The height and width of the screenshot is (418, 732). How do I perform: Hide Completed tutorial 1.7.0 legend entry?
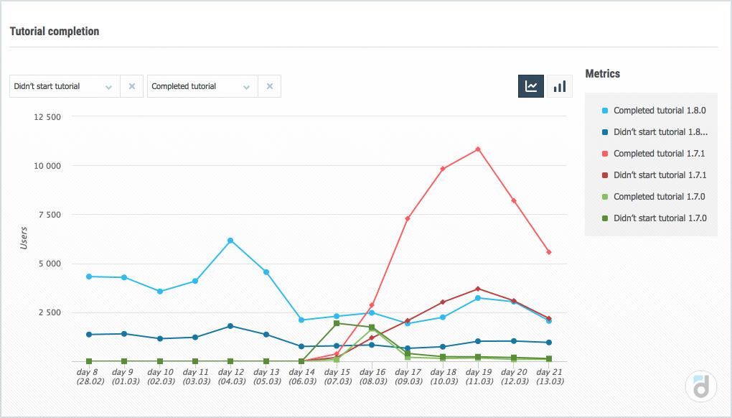pos(660,197)
